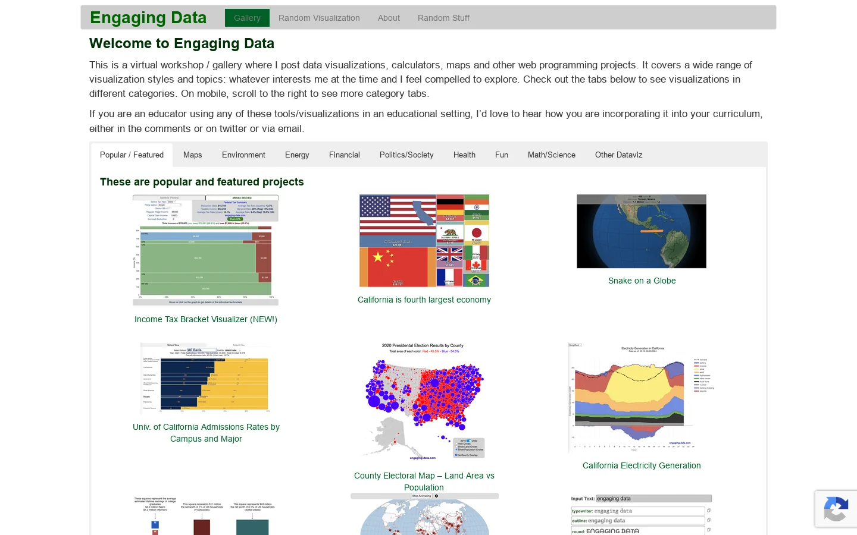Open the Input Text font styles thumbnail
The height and width of the screenshot is (535, 857).
tap(642, 514)
